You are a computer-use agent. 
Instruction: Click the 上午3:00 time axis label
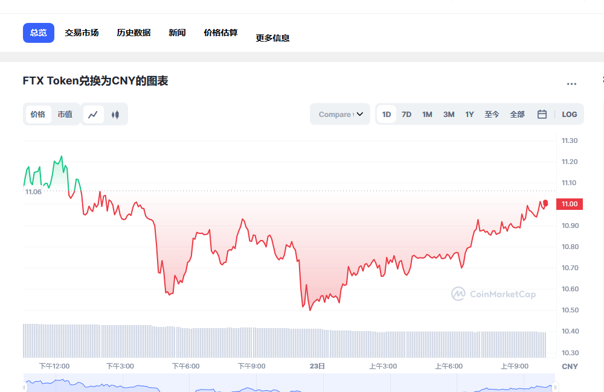click(383, 366)
